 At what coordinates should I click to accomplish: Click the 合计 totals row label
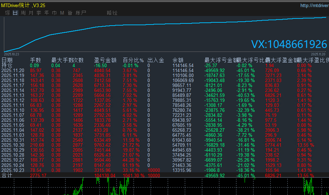point(7,175)
